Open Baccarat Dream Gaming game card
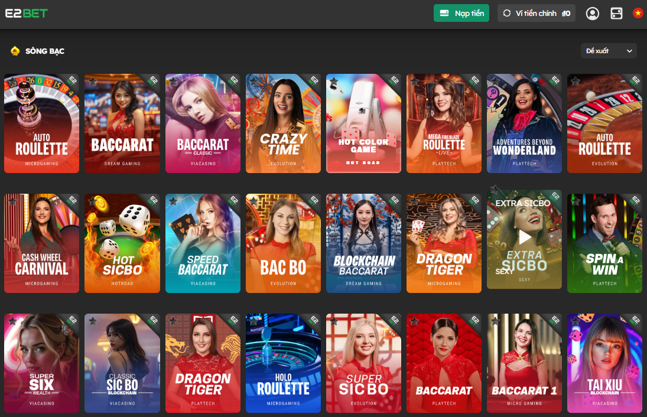Image resolution: width=647 pixels, height=417 pixels. click(x=122, y=123)
